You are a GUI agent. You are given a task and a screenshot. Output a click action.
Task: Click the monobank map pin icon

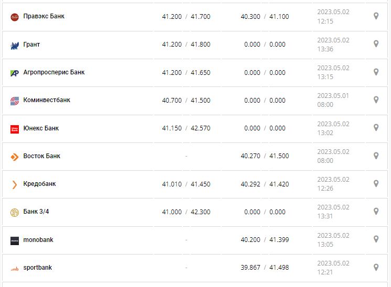pyautogui.click(x=376, y=239)
